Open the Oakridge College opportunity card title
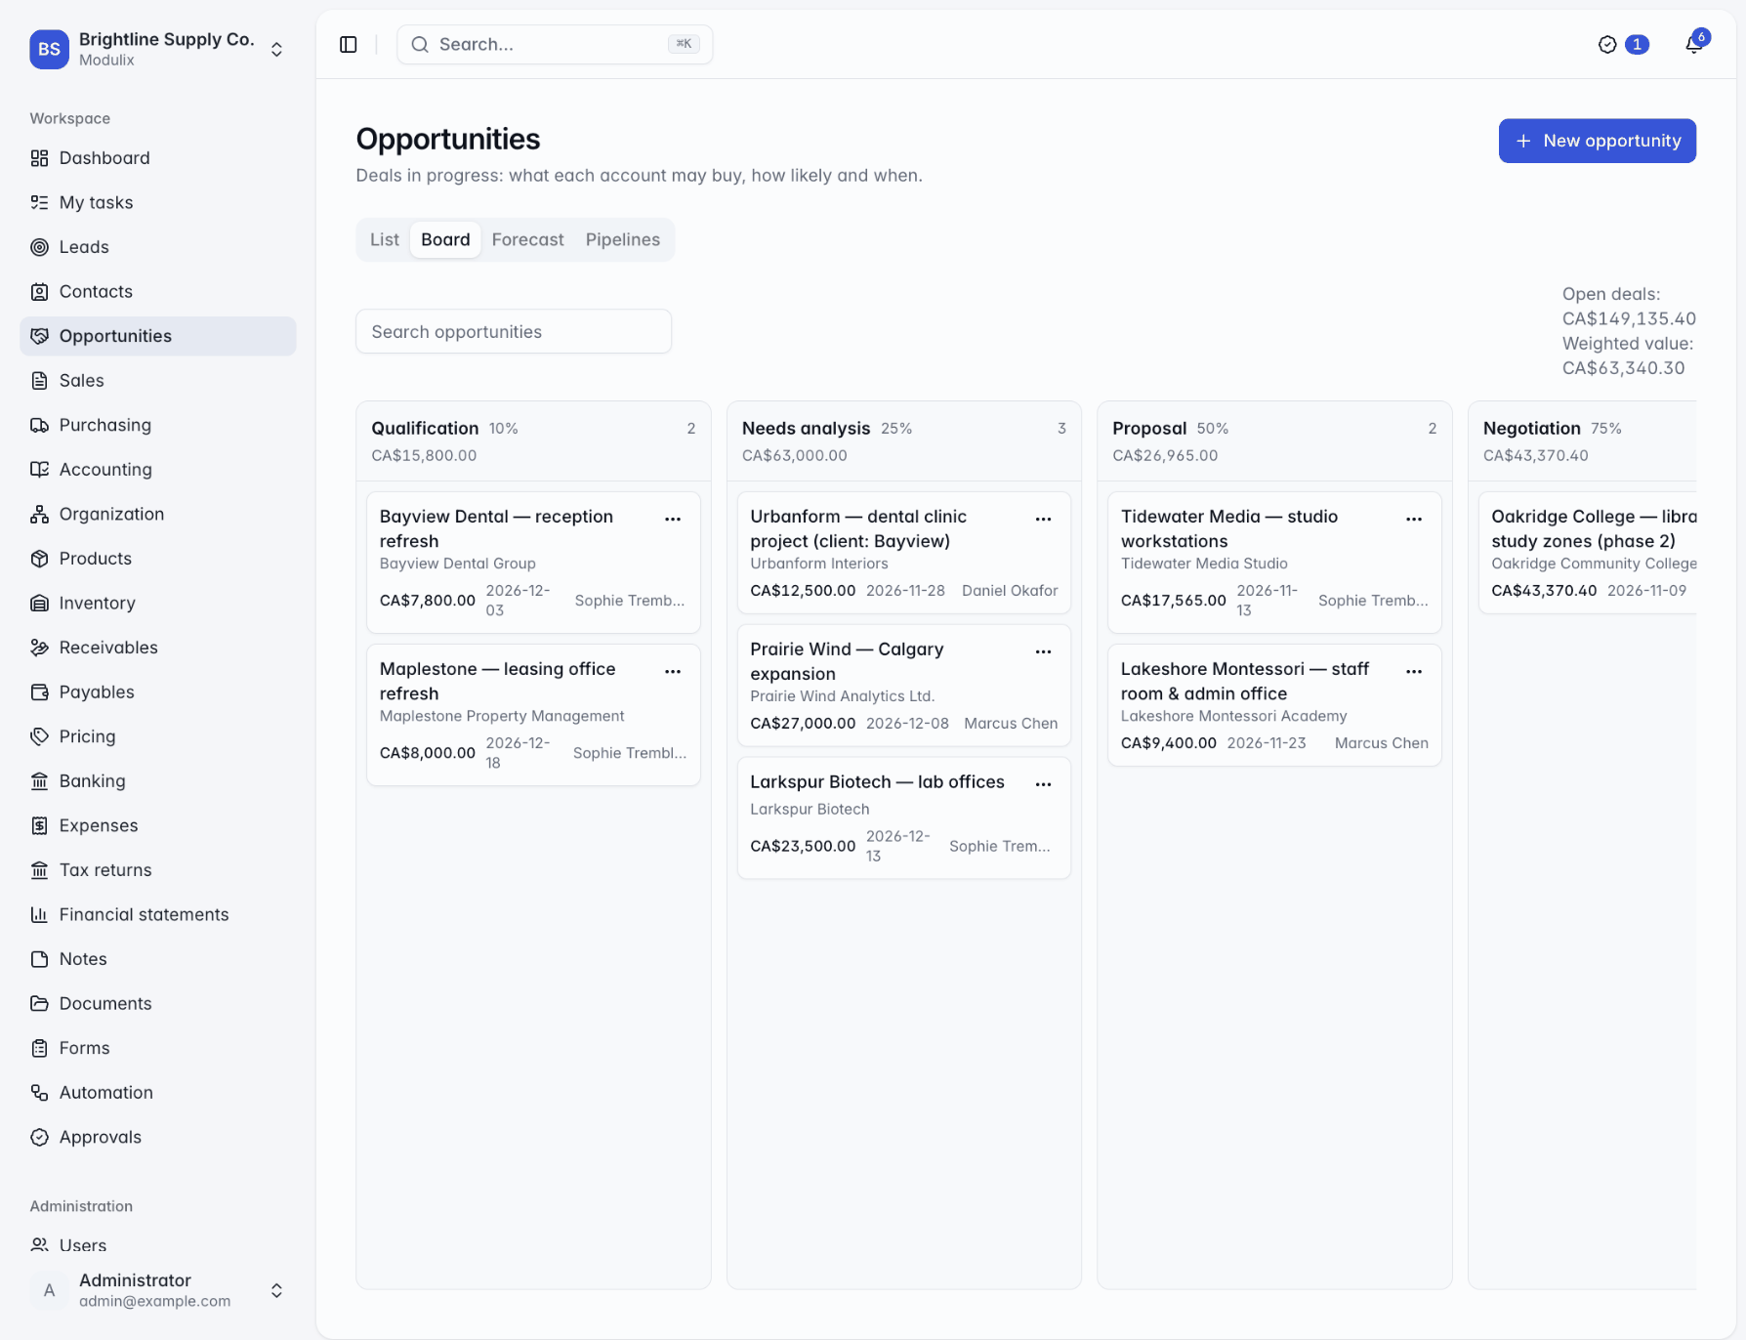1746x1340 pixels. (1594, 528)
